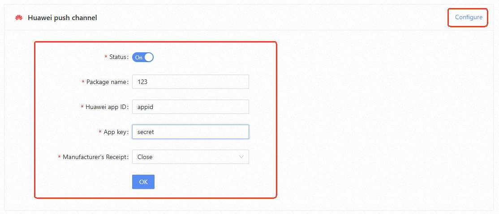Select the App key text field
The height and width of the screenshot is (214, 499).
[x=190, y=132]
